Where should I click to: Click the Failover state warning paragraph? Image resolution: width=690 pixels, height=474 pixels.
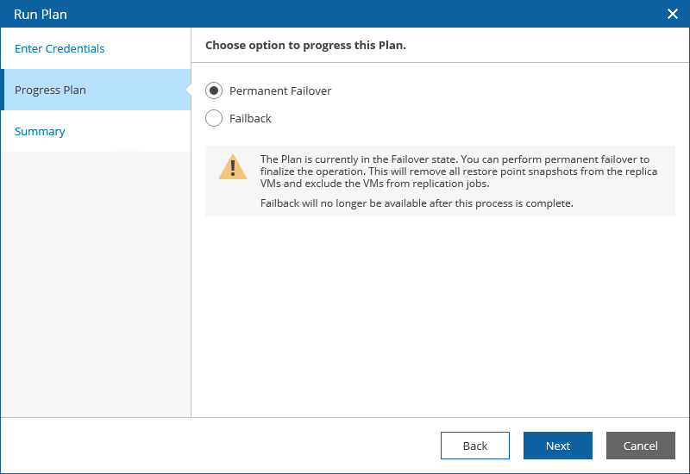point(457,172)
